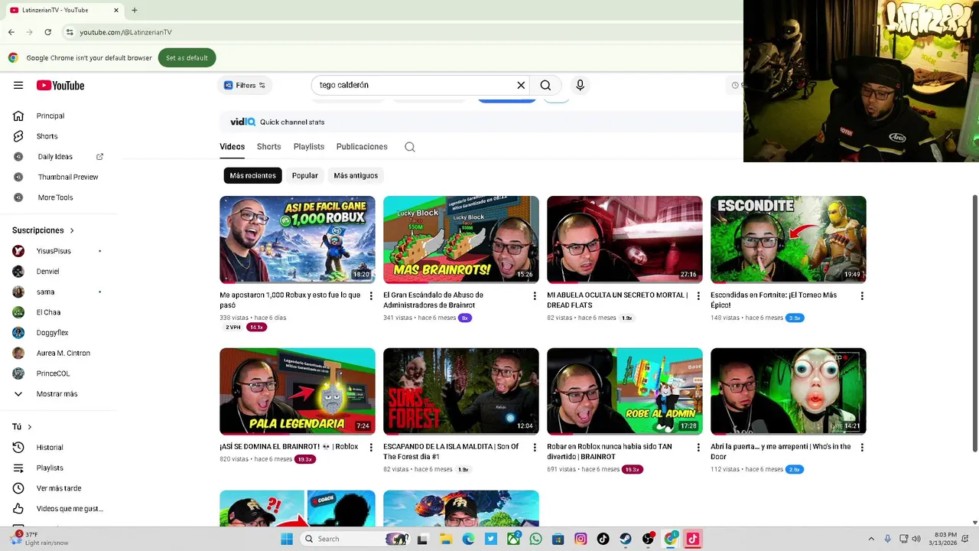Open more options for 'MI ABUELA OCULTA' video
This screenshot has height=551, width=979.
point(698,296)
